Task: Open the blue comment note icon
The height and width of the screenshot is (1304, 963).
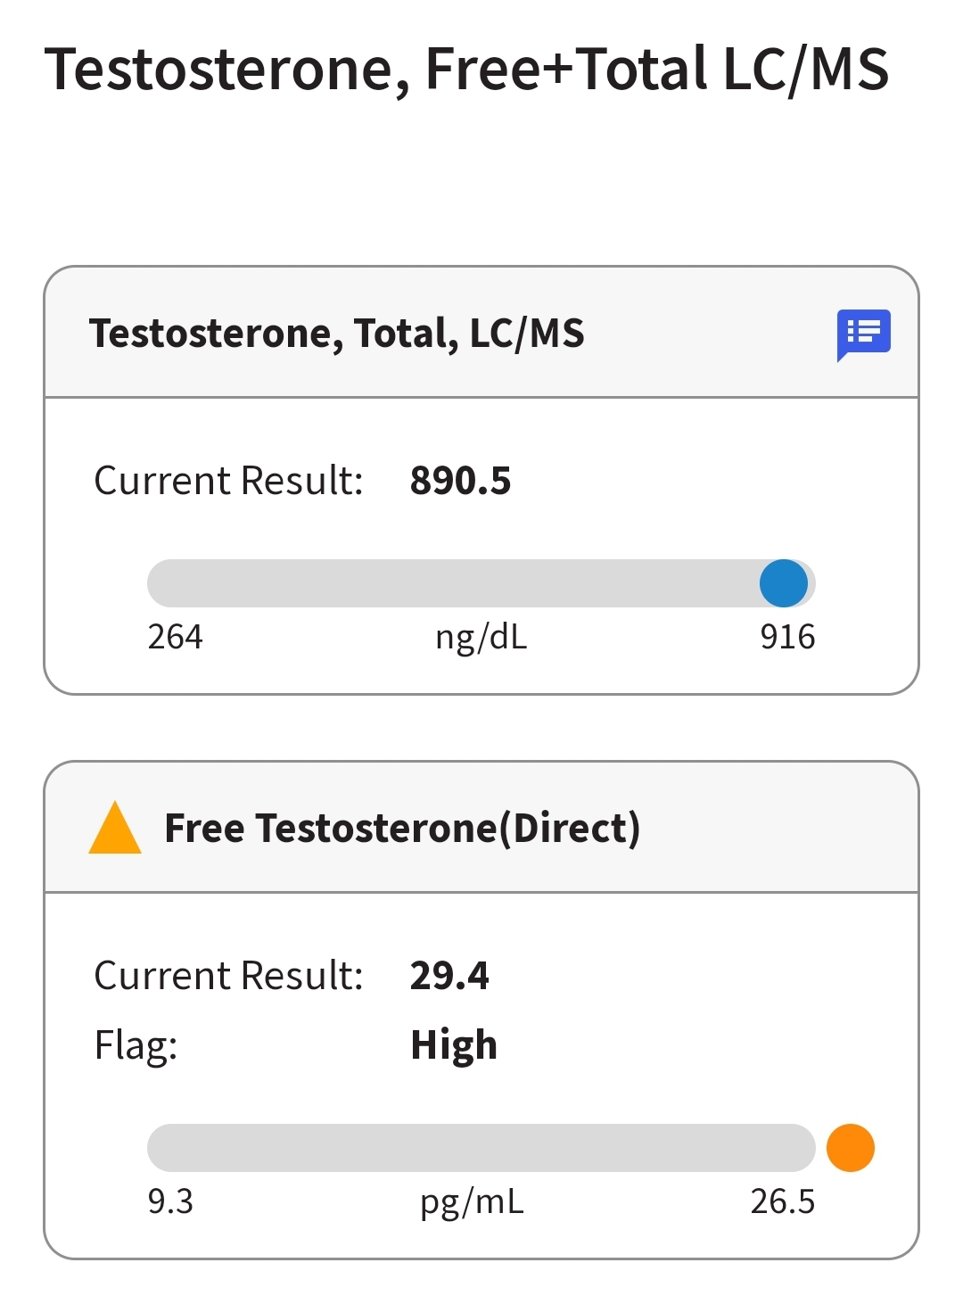Action: point(863,335)
